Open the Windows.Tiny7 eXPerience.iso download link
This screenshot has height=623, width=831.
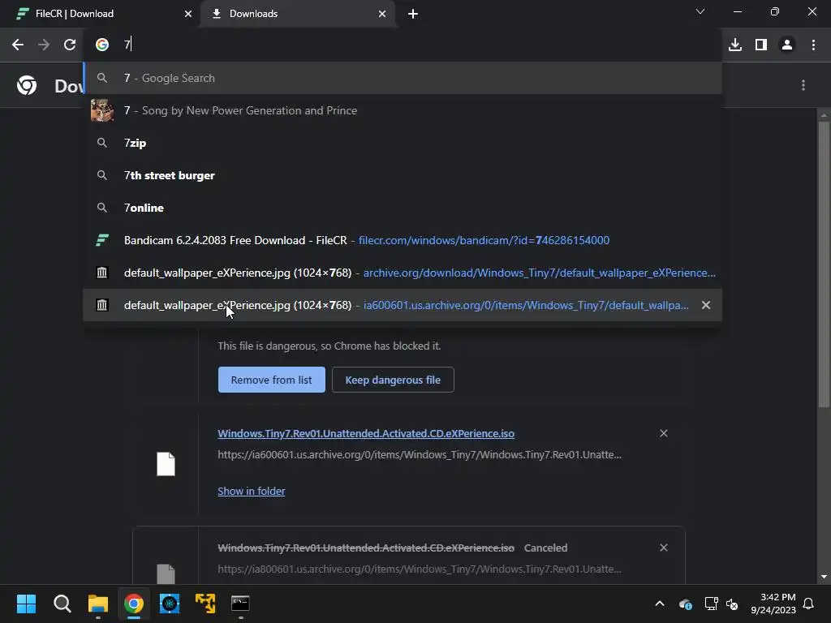(x=366, y=433)
